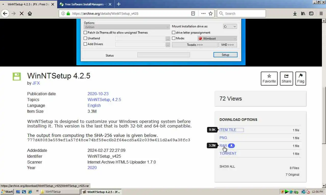Screen dimensions: 326x195
Task: Open the green software floppy icon
Action: 17,76
